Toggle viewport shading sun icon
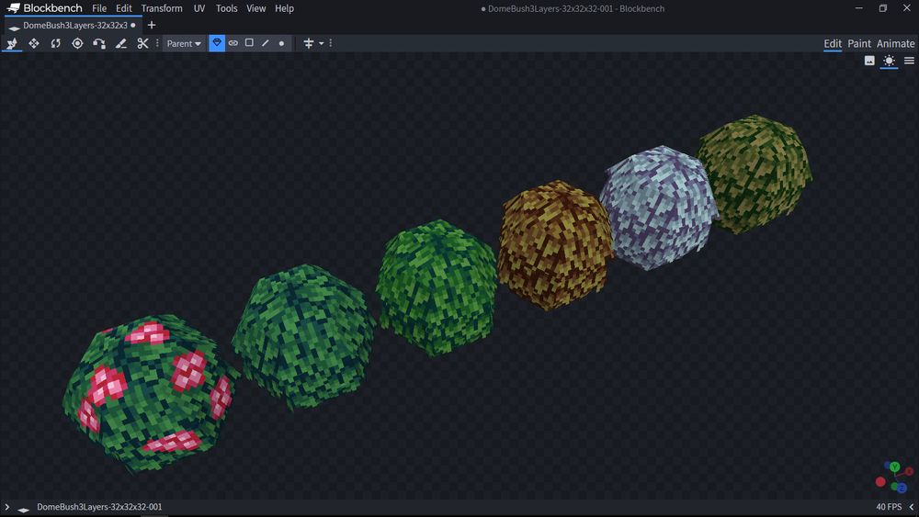919x517 pixels. [889, 61]
